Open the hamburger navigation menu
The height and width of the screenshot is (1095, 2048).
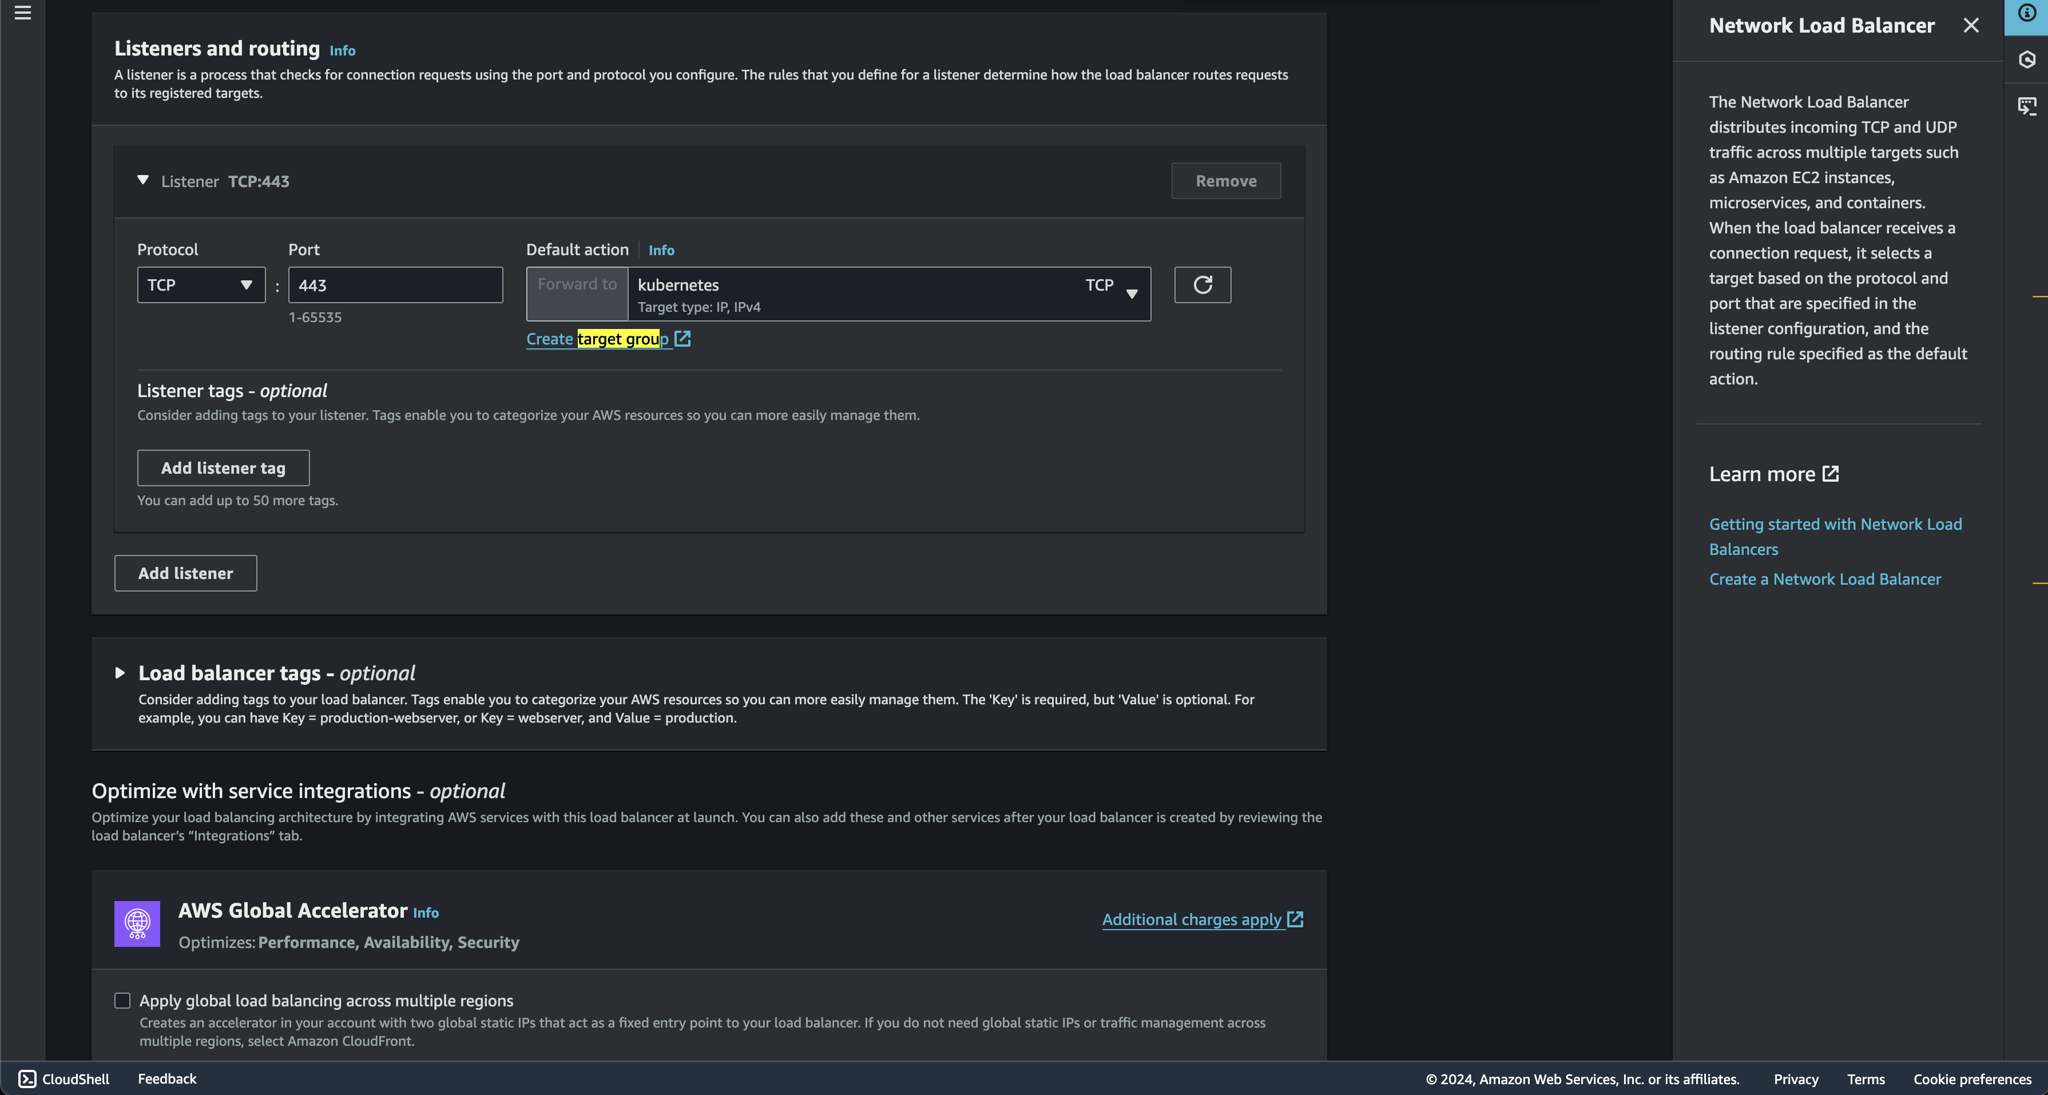click(23, 13)
